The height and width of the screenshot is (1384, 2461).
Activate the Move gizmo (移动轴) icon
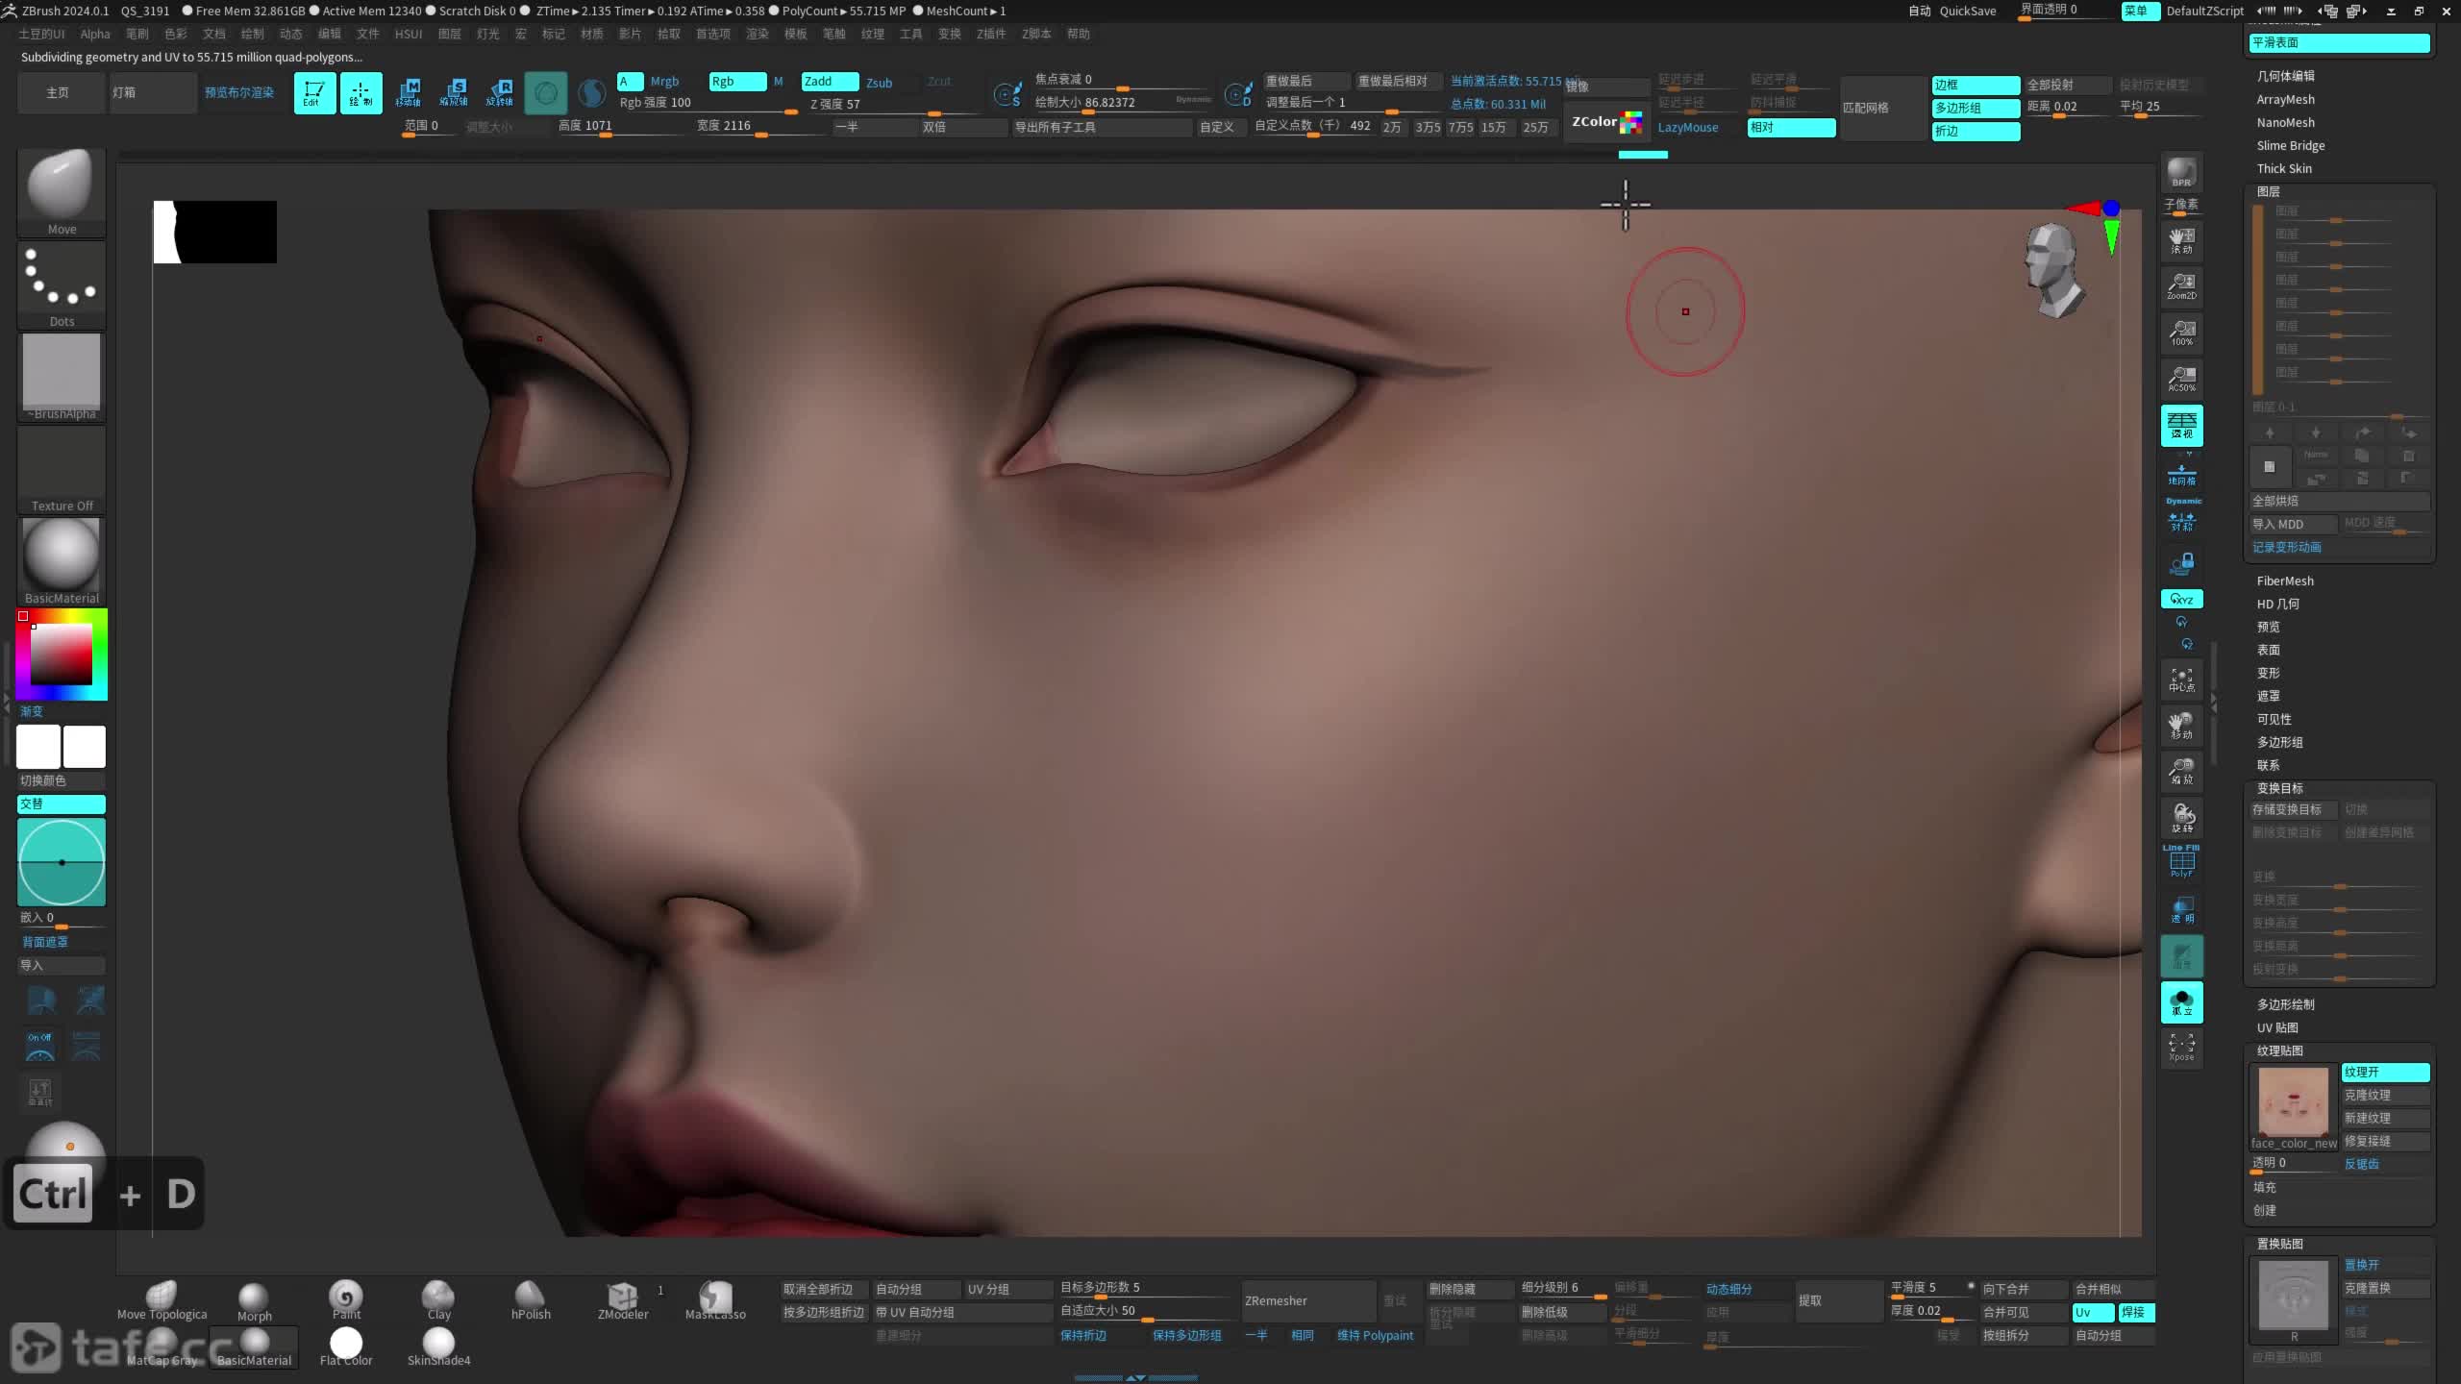(x=408, y=93)
